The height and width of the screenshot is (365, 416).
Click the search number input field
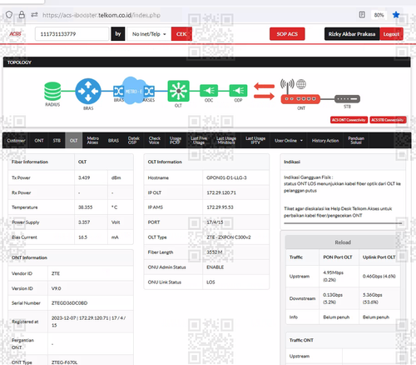tap(72, 34)
